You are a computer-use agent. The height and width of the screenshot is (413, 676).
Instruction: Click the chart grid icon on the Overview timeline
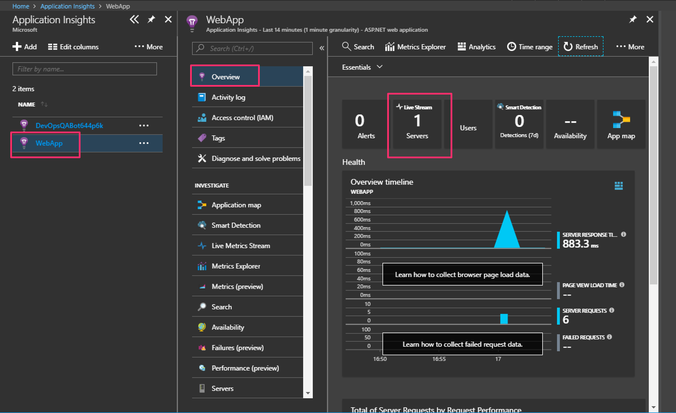click(618, 186)
